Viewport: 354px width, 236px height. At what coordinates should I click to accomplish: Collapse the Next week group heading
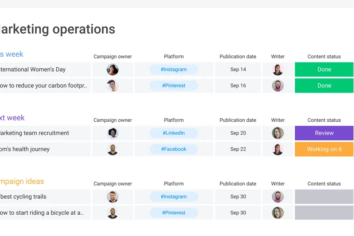(12, 118)
